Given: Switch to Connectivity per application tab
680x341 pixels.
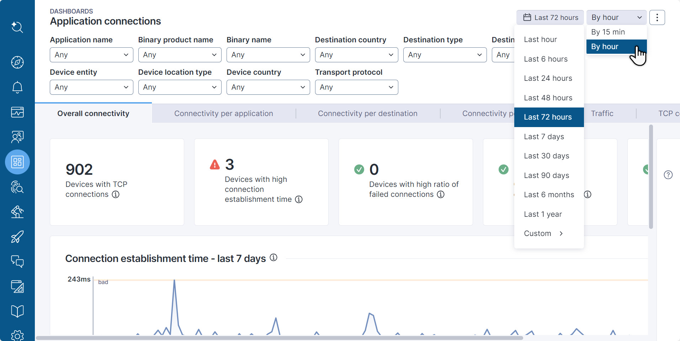Looking at the screenshot, I should [223, 114].
